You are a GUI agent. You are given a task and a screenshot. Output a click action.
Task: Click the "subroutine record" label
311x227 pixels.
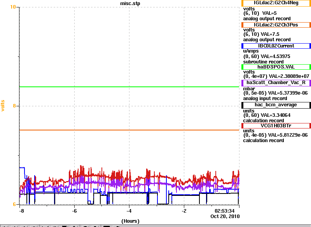tap(264, 62)
